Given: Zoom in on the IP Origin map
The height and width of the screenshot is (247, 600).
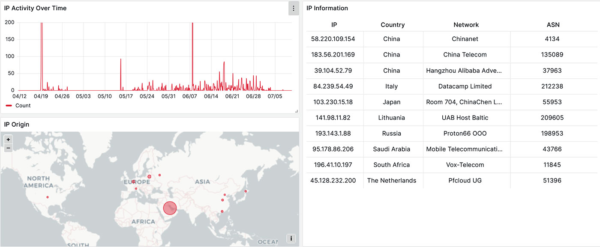Looking at the screenshot, I should coord(8,140).
